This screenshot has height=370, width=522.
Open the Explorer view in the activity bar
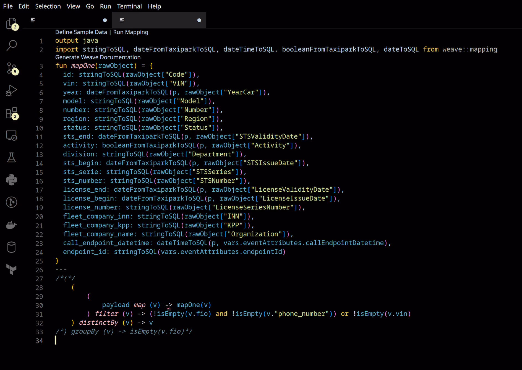(x=11, y=23)
